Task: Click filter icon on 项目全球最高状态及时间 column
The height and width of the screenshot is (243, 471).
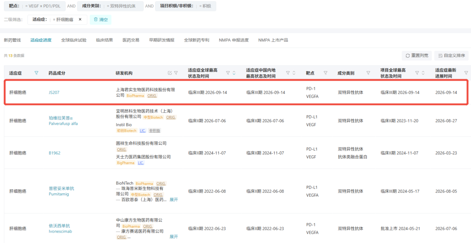Action: 417,73
